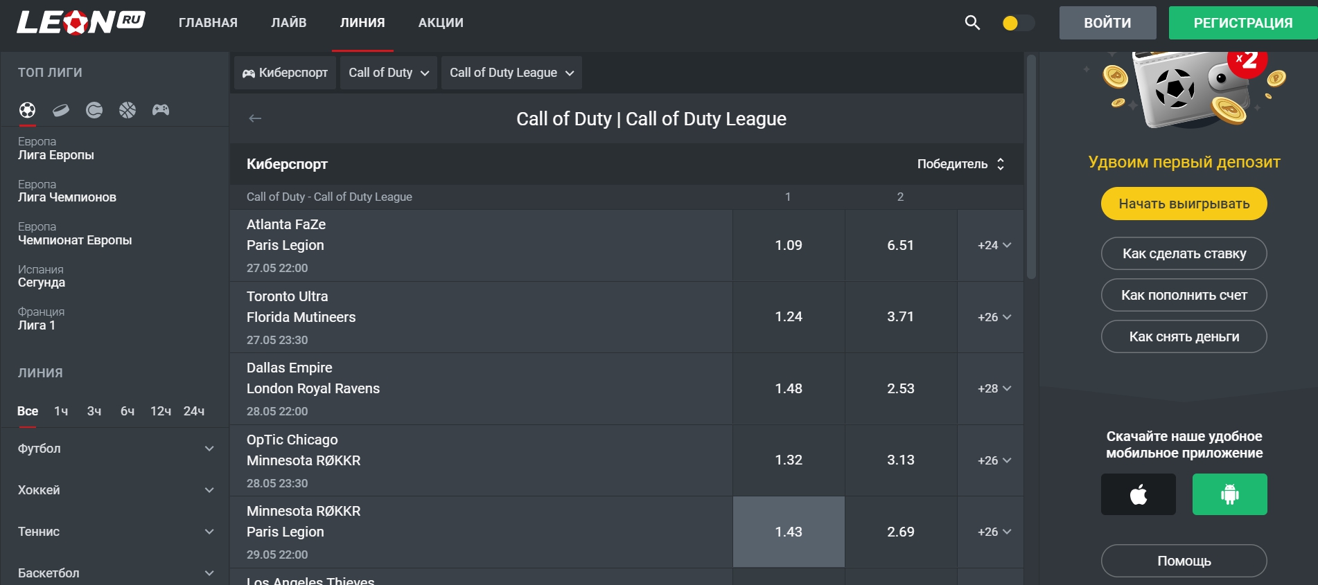Click the vertical page scrollbar
Viewport: 1318px width, 585px height.
[1031, 166]
